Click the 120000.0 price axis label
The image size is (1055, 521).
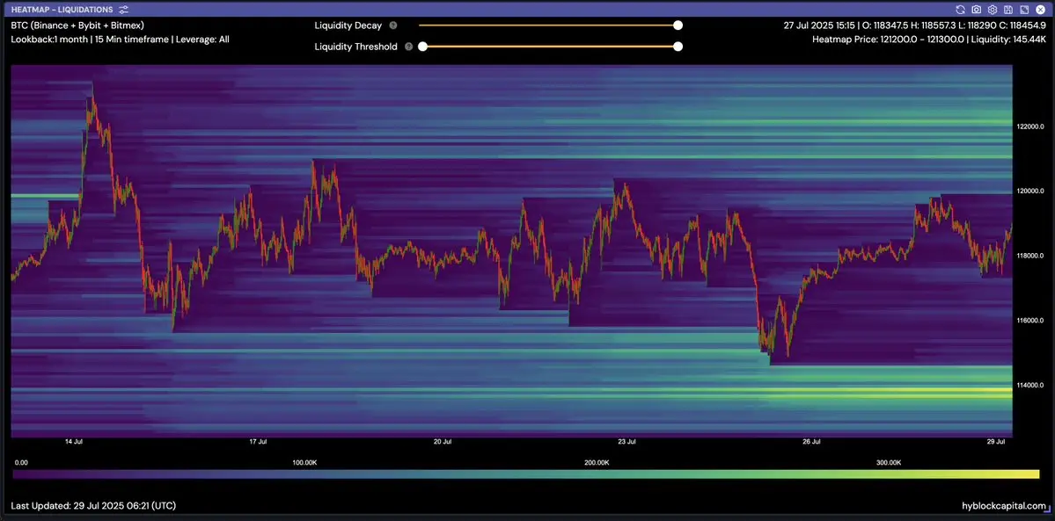[1030, 191]
